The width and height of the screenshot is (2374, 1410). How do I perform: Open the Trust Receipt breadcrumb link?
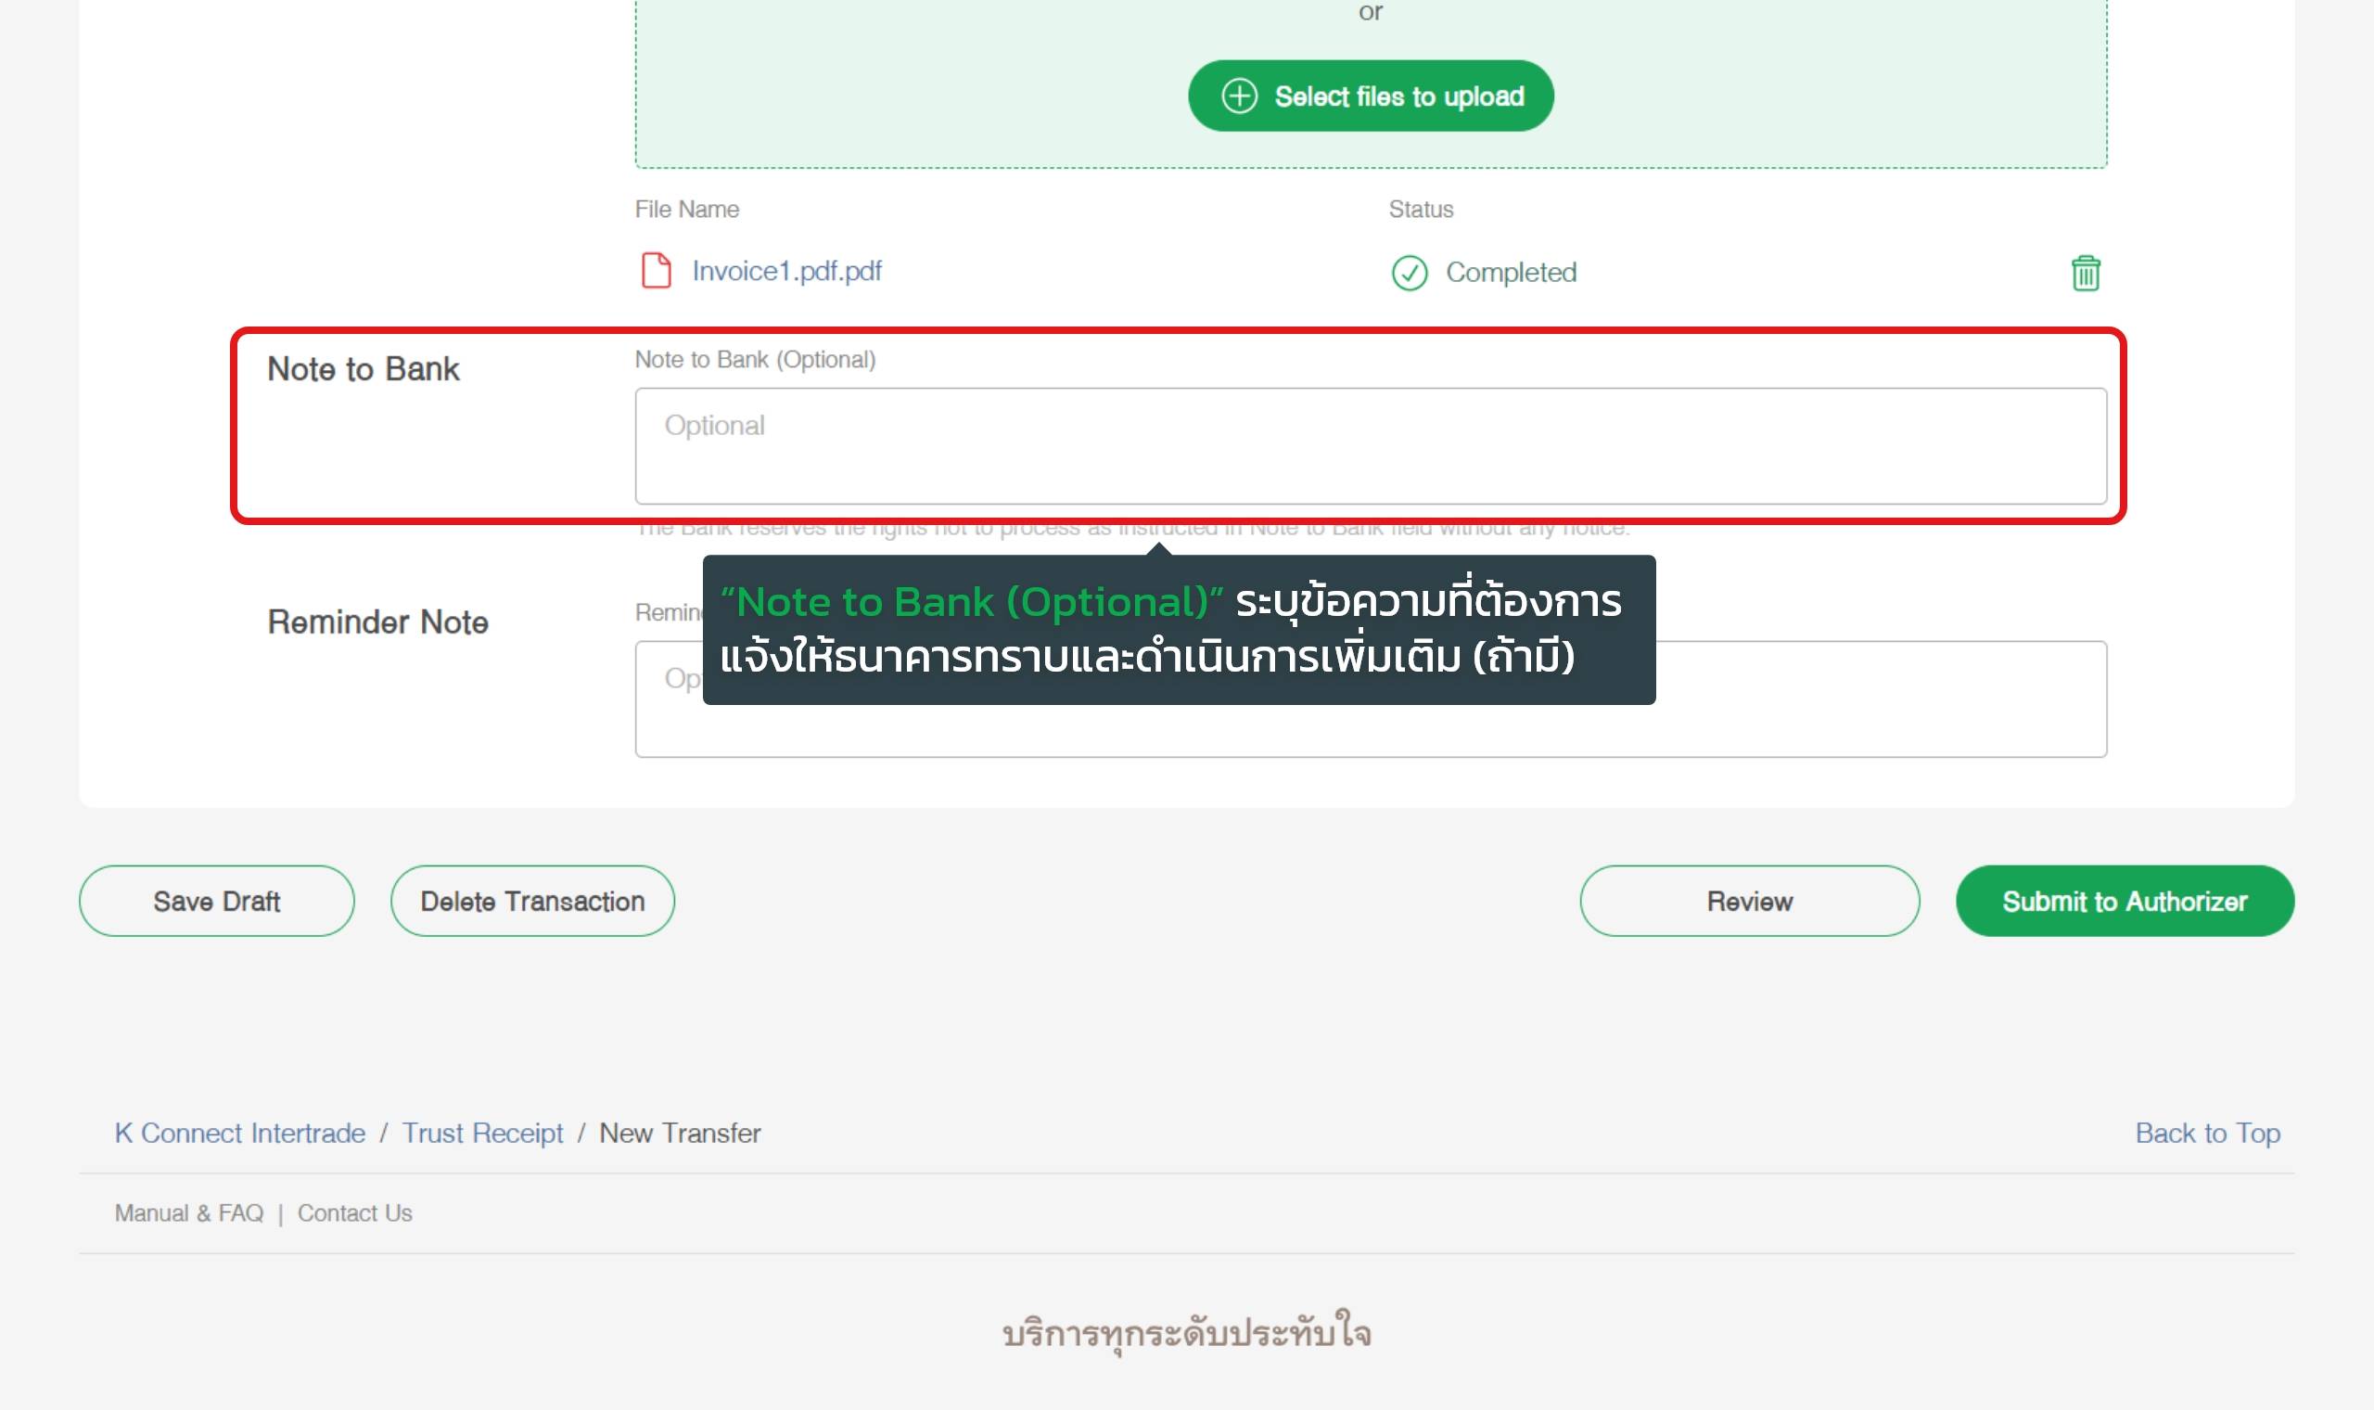(x=482, y=1133)
